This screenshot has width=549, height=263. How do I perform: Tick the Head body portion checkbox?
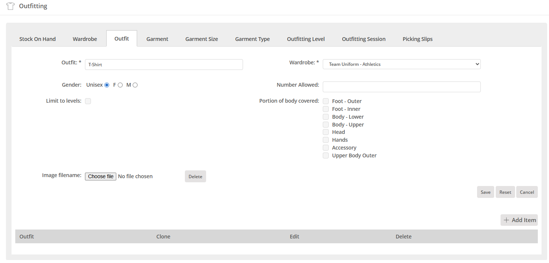(x=326, y=132)
